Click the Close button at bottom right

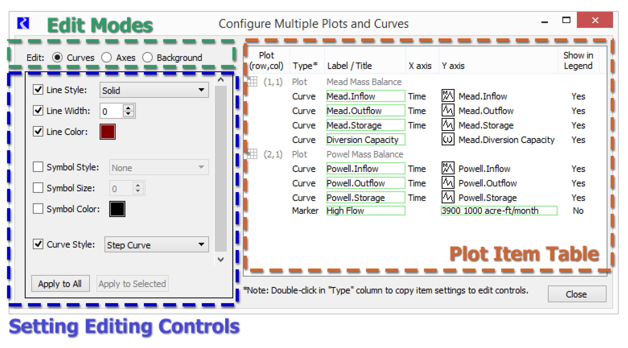coord(577,294)
